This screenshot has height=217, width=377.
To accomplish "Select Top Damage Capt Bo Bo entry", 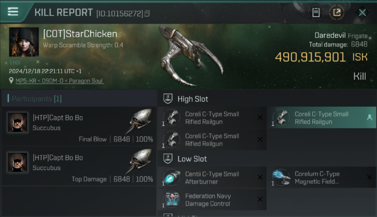I will tap(79, 166).
